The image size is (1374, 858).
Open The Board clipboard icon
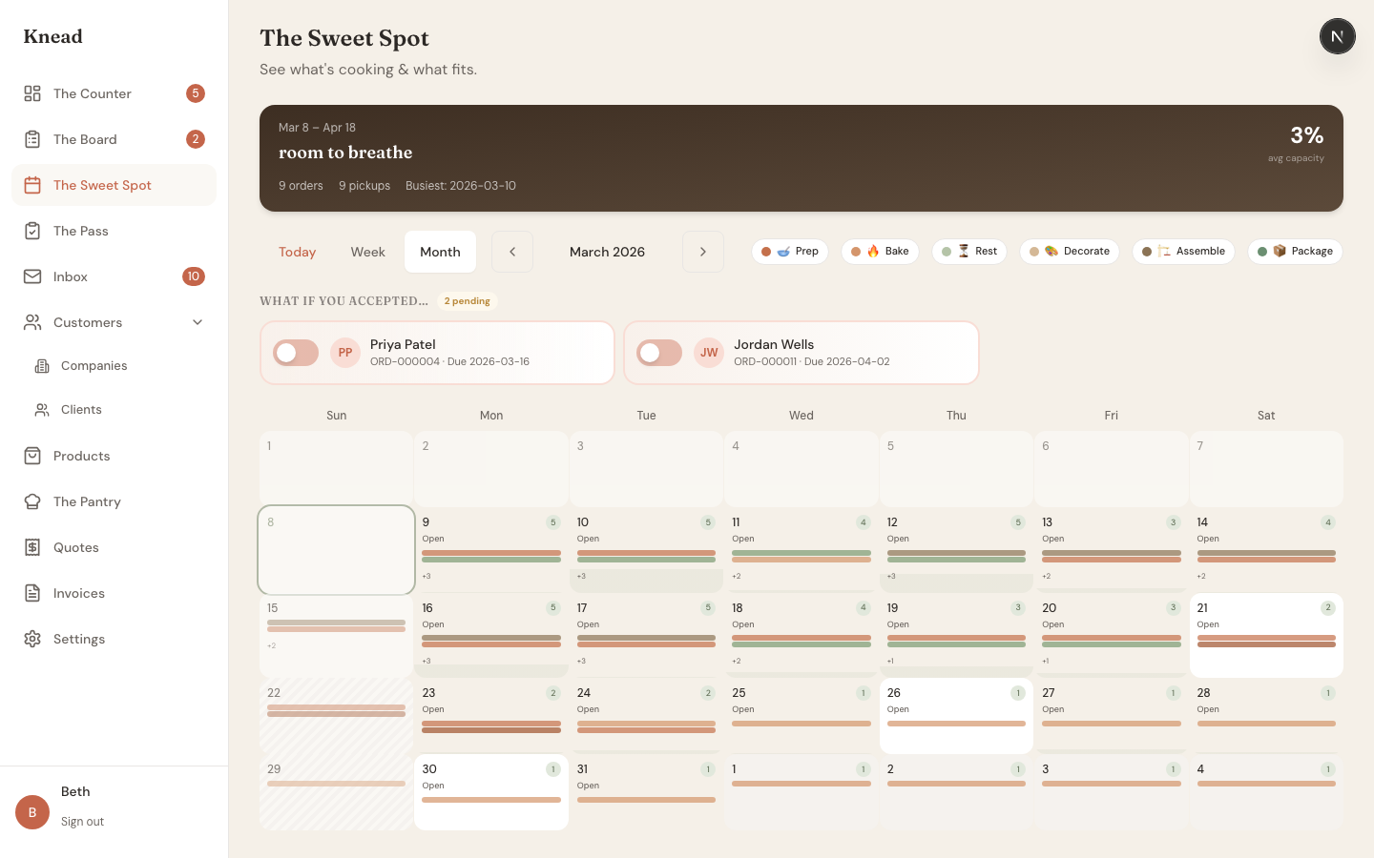click(x=31, y=139)
